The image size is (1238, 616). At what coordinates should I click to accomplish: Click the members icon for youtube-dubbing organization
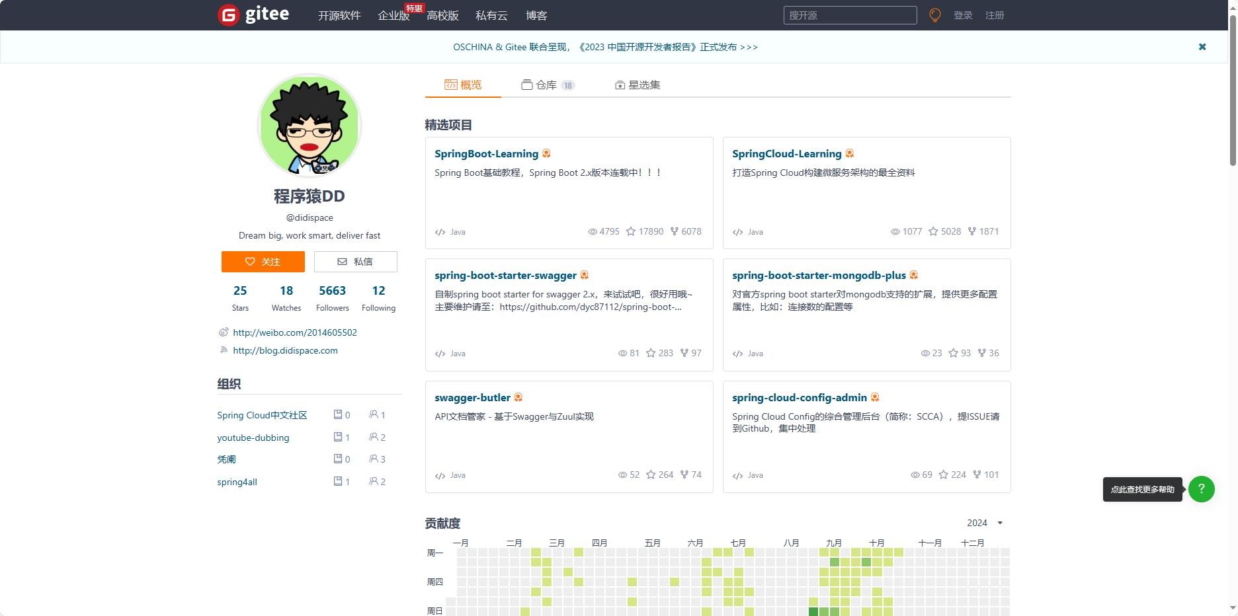point(374,437)
